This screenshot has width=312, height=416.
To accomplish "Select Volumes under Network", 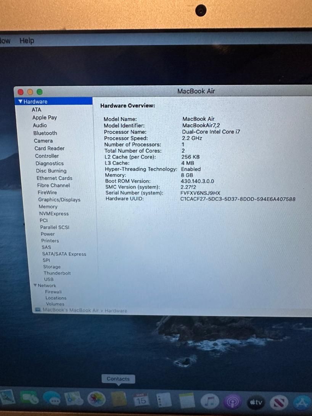I will click(x=55, y=304).
